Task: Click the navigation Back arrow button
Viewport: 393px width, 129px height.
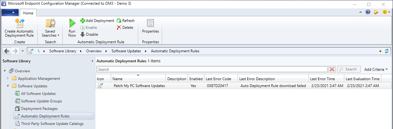Action: 7,51
